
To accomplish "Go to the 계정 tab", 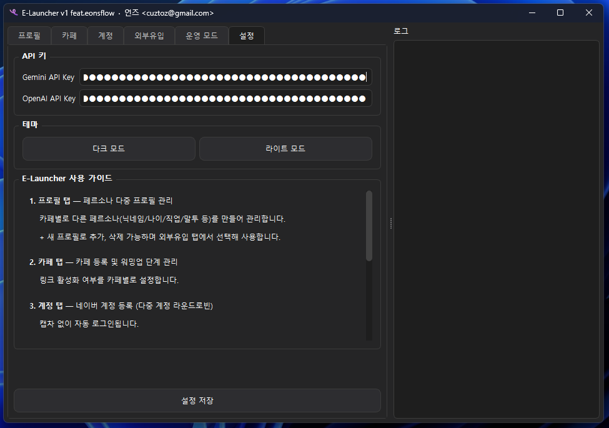I will (106, 36).
